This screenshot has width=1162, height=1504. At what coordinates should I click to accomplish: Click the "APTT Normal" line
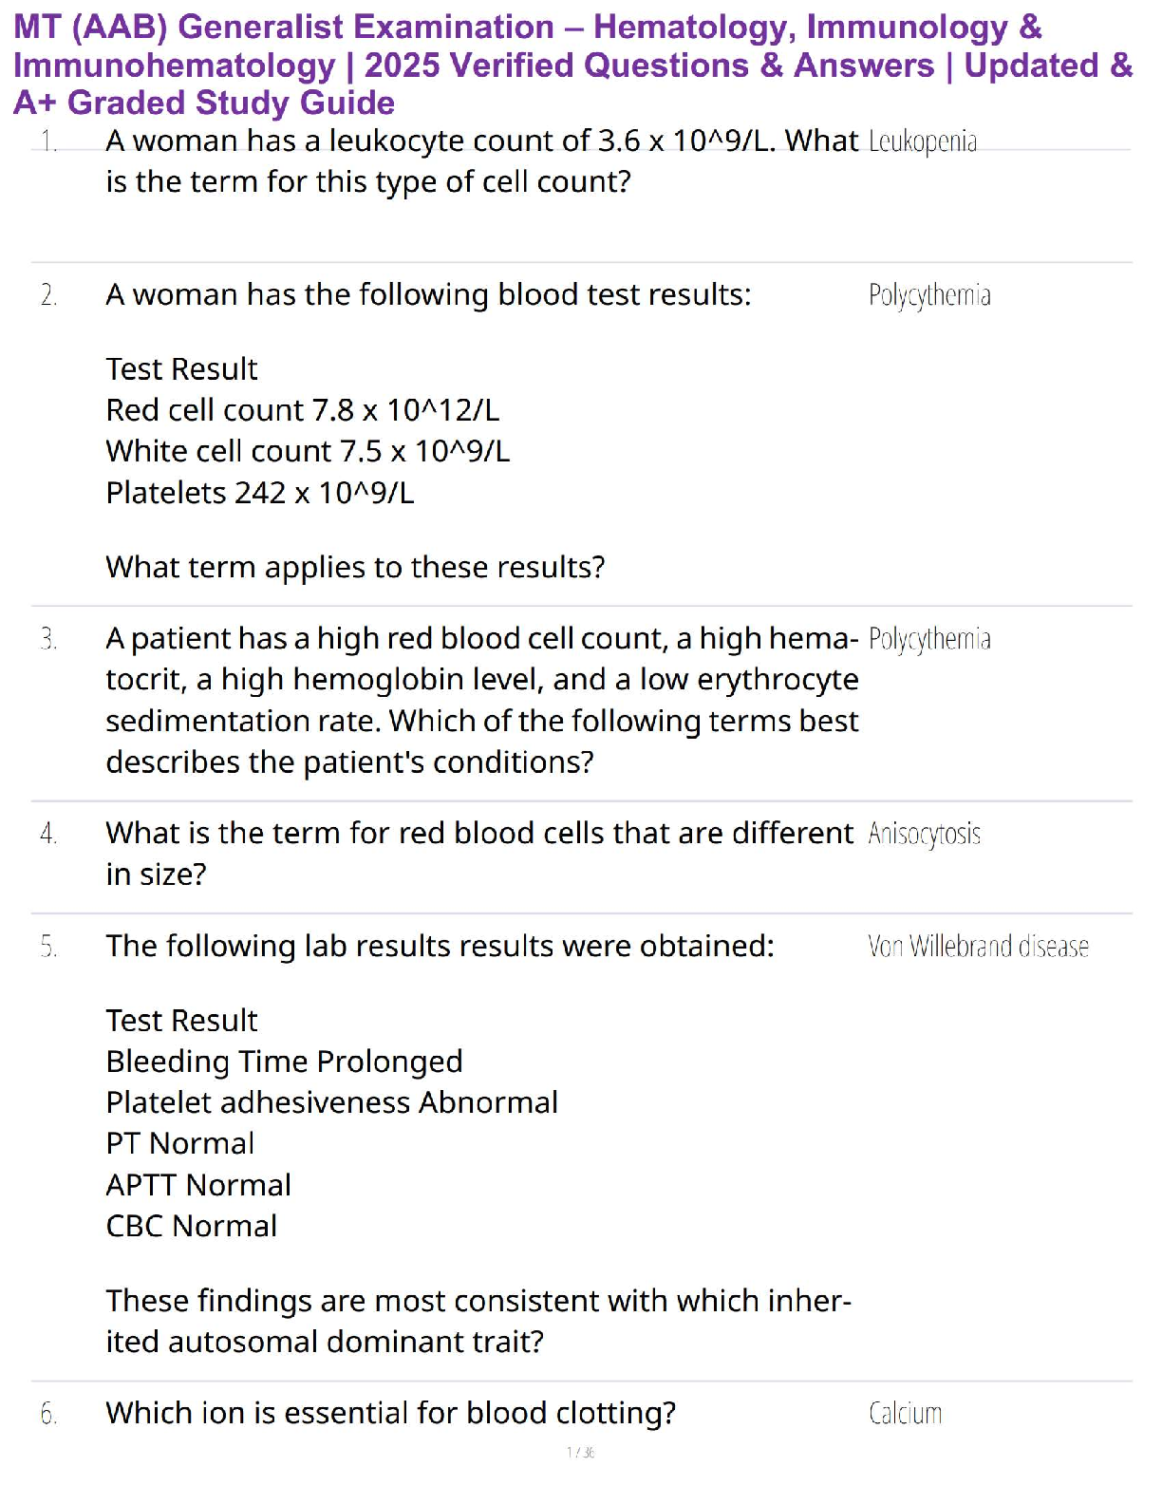(x=198, y=1185)
